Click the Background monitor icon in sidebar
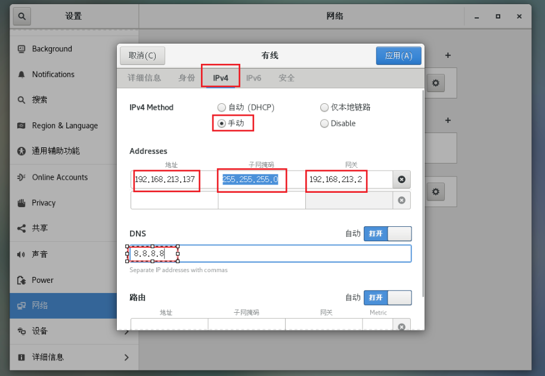The image size is (545, 376). pyautogui.click(x=21, y=49)
